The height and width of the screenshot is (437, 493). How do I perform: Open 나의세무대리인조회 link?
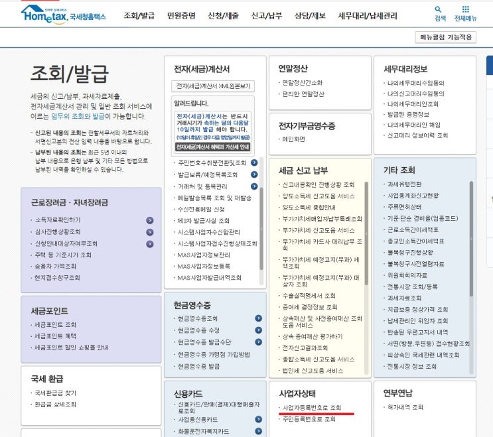(x=413, y=104)
